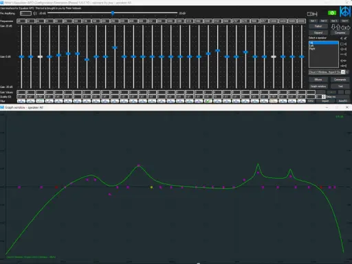Click the rightmost 20000 Hz gain slider handle
352x264 pixels.
click(x=302, y=56)
